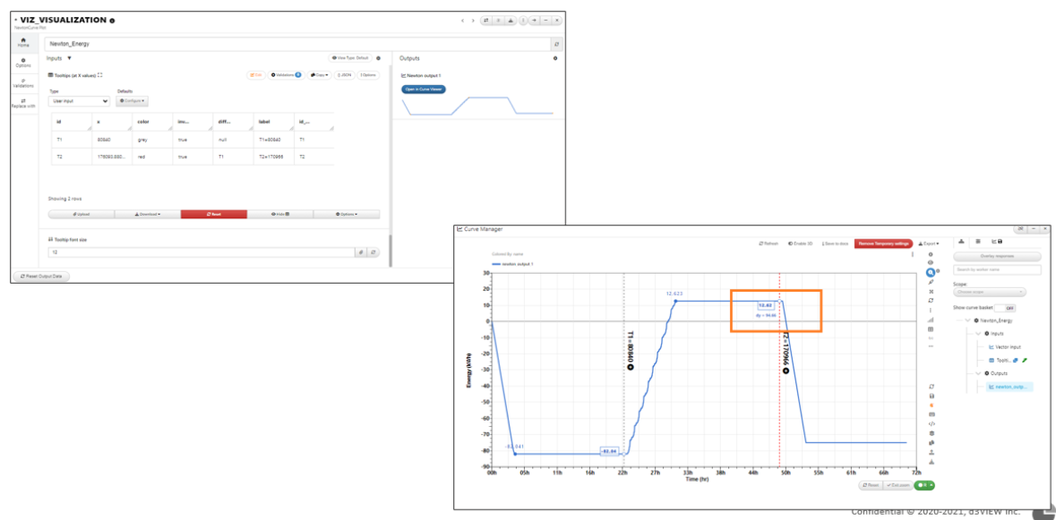Collapse the Inputs node in the tree

(979, 334)
